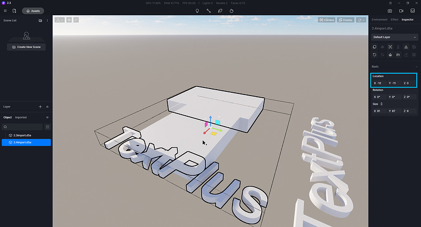Open the Assets library
The width and height of the screenshot is (421, 227).
pyautogui.click(x=33, y=11)
